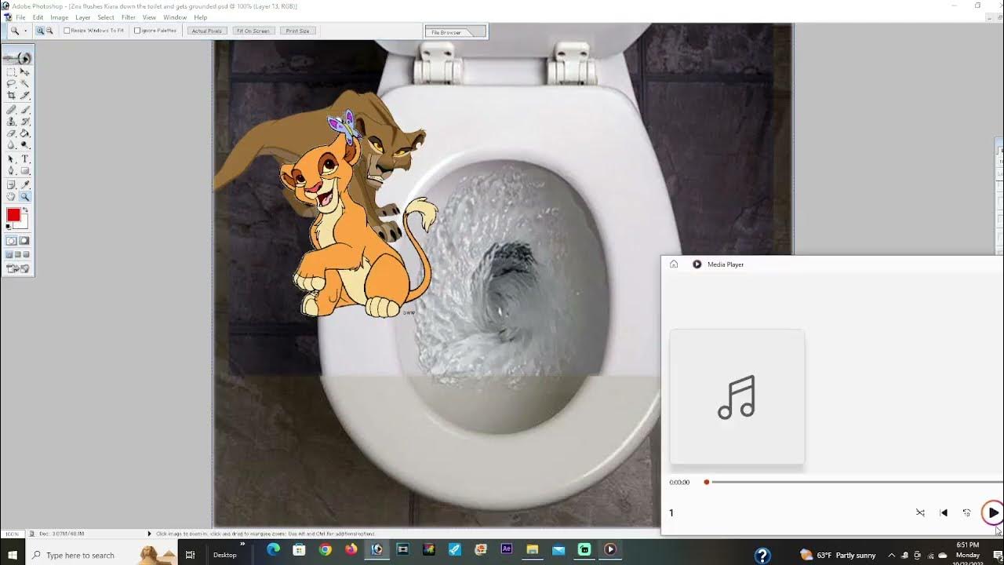
Task: Click the Media Player seek bar
Action: [x=854, y=482]
